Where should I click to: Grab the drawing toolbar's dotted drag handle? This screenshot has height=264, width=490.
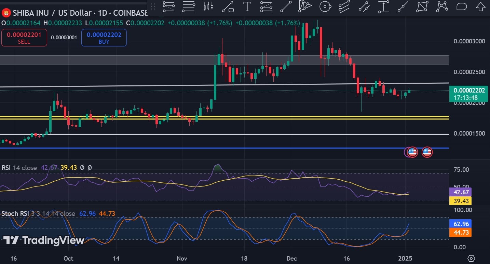point(153,6)
